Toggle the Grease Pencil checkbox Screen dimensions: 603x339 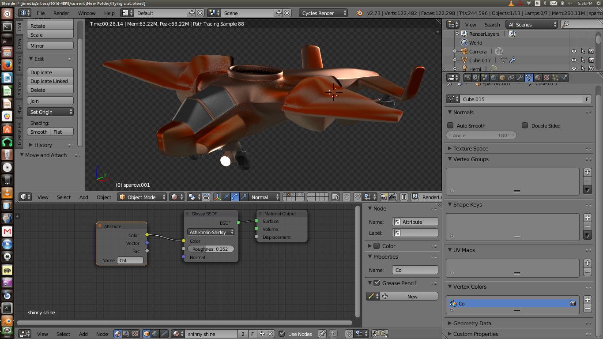(x=377, y=283)
